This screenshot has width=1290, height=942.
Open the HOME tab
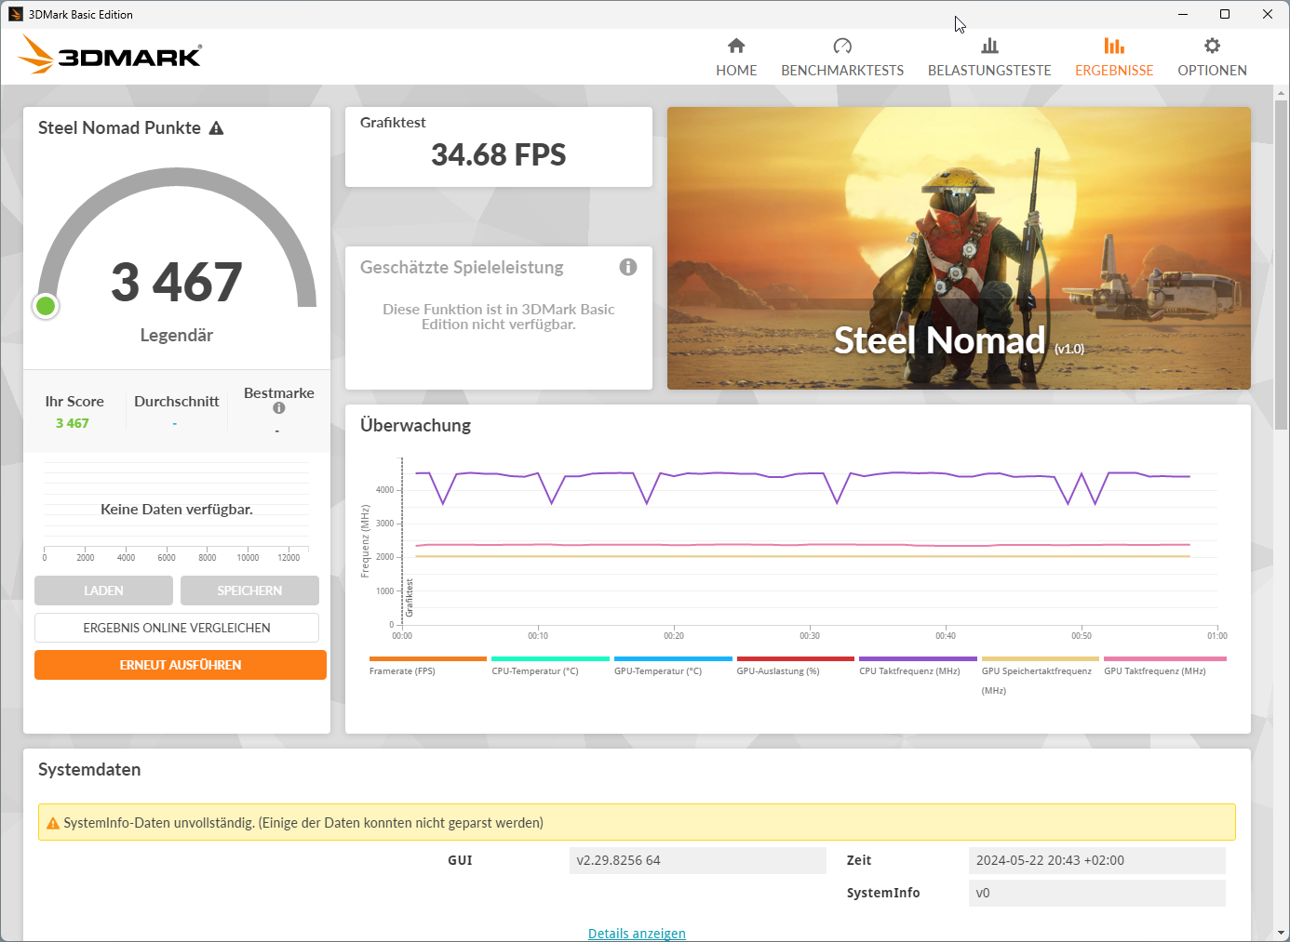736,57
